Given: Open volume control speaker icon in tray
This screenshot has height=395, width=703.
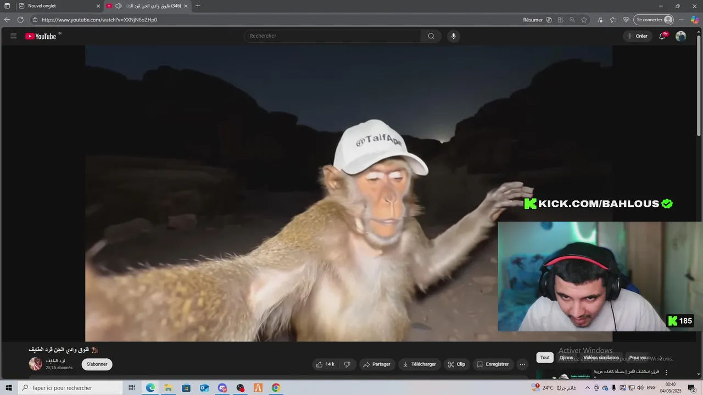Looking at the screenshot, I should click(640, 388).
